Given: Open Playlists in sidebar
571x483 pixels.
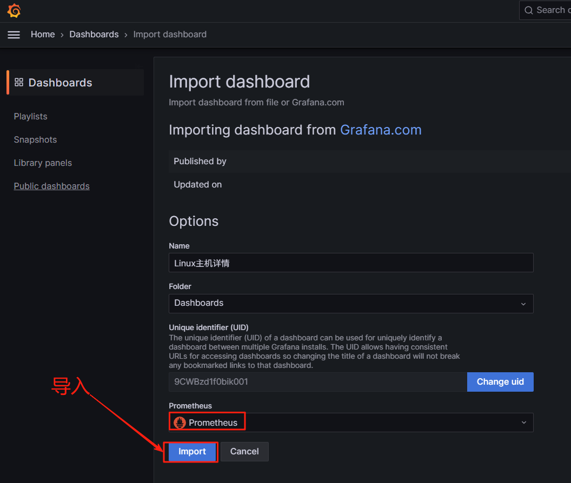Looking at the screenshot, I should pyautogui.click(x=31, y=117).
